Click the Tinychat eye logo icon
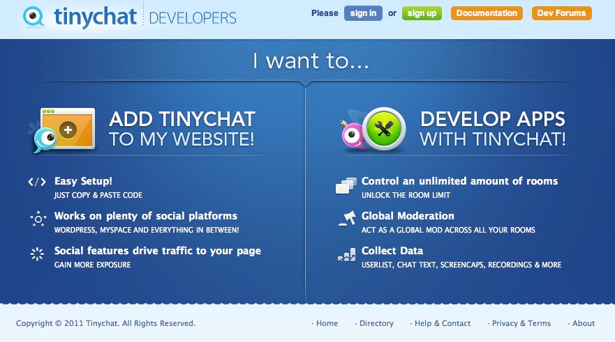Screen dimensions: 615x342 [x=34, y=17]
